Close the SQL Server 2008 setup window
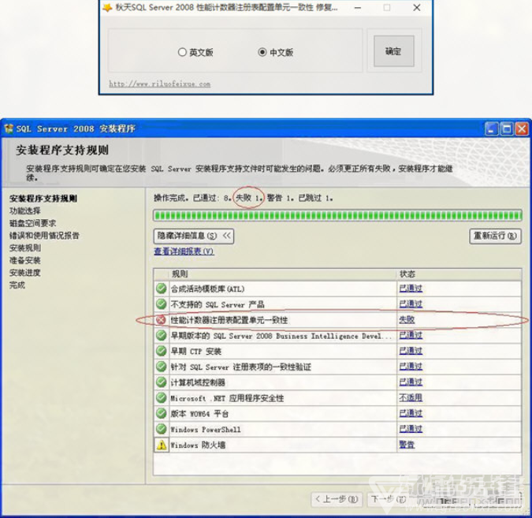 [x=522, y=129]
